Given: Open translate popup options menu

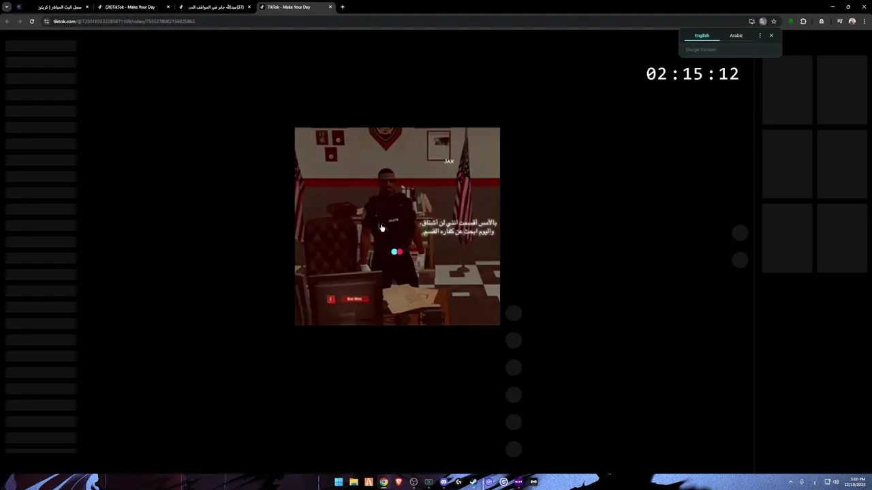Looking at the screenshot, I should point(760,35).
